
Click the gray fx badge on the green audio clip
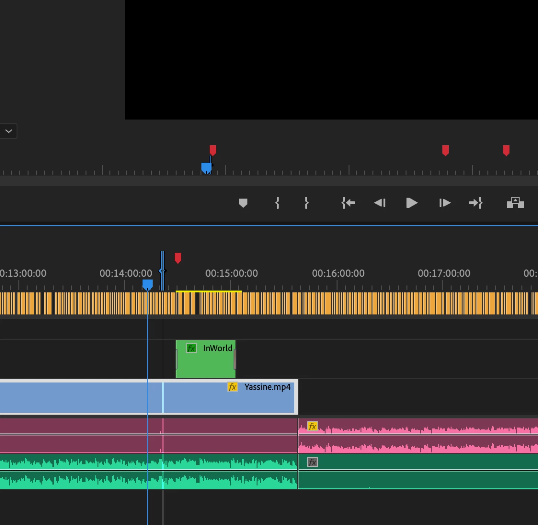pos(313,462)
